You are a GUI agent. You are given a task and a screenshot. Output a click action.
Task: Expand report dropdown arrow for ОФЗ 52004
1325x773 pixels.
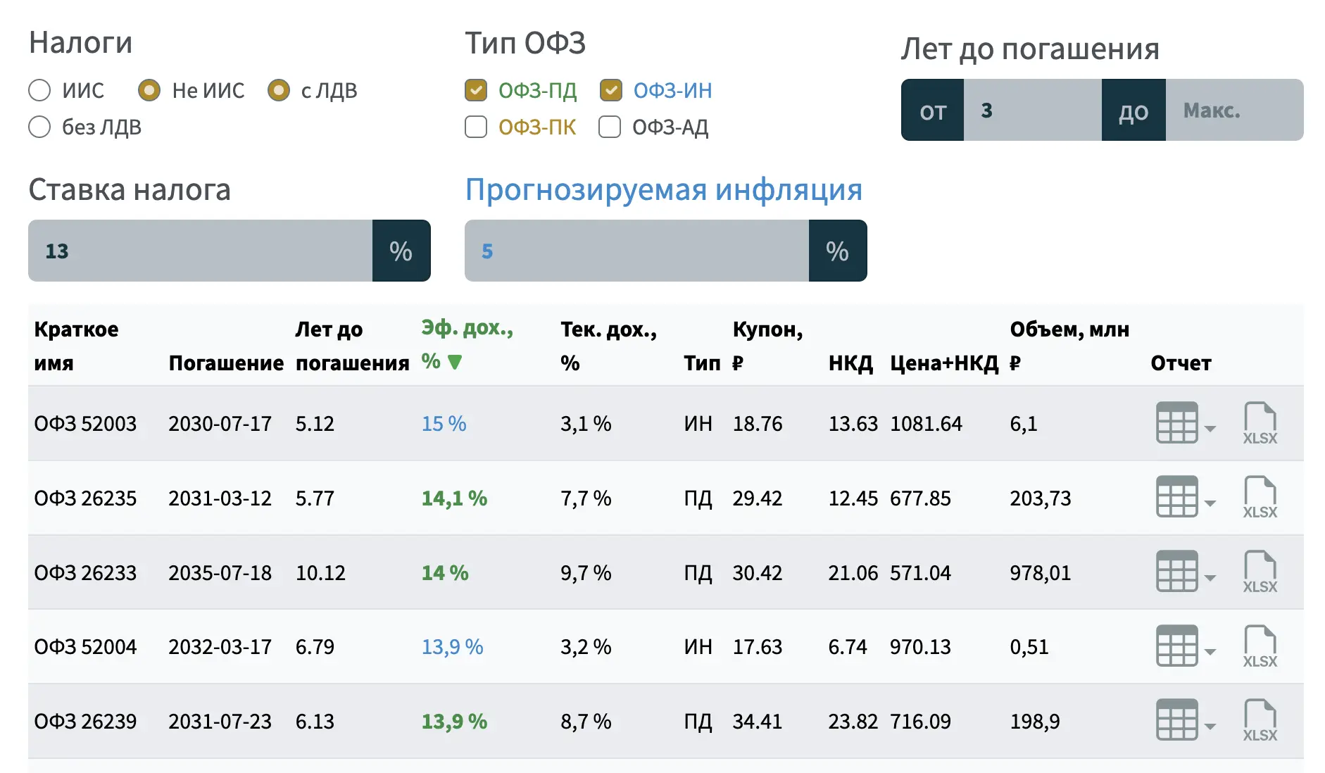click(x=1210, y=652)
